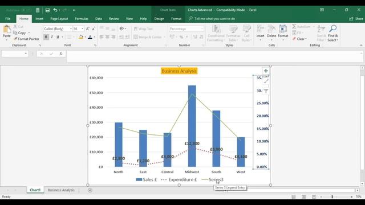365x205 pixels.
Task: Click the Chart Elements plus button
Action: (266, 71)
